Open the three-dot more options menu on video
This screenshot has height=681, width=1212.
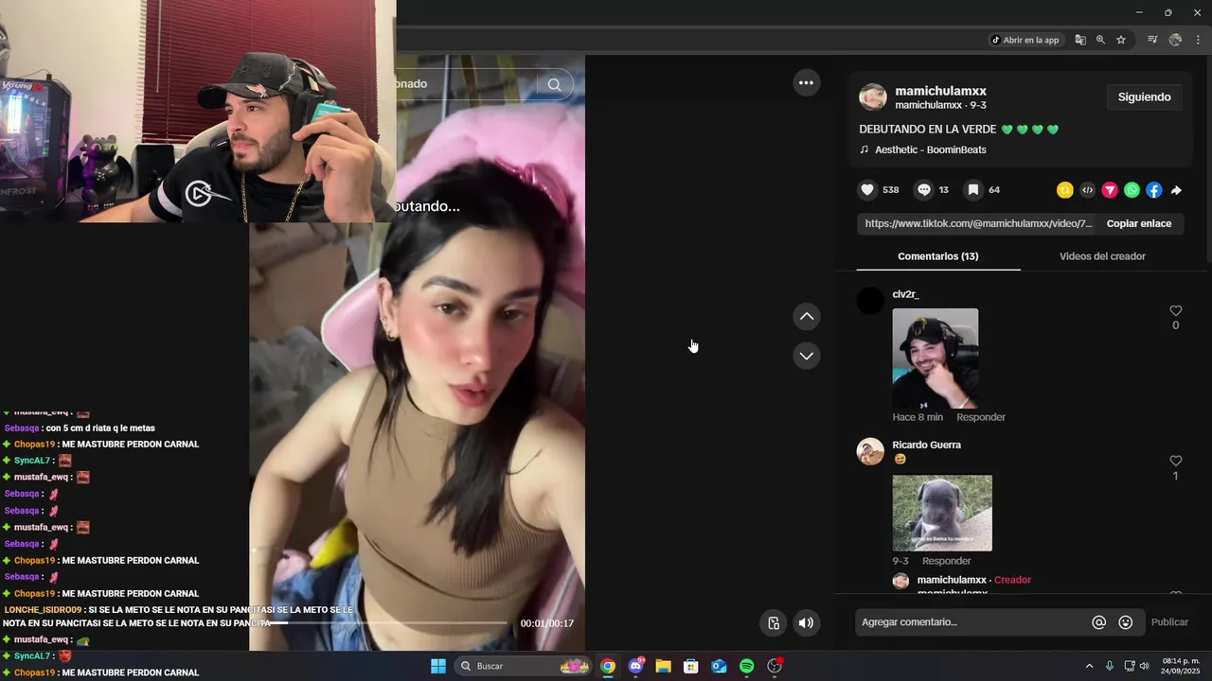click(806, 83)
